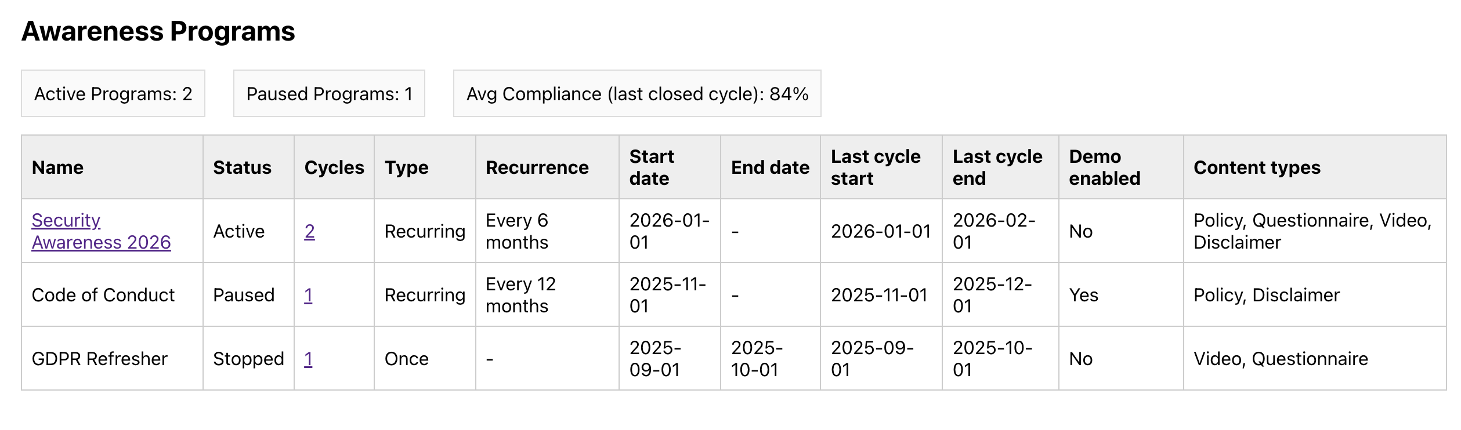
Task: Open cycles link for GDPR Refresher
Action: pos(308,359)
